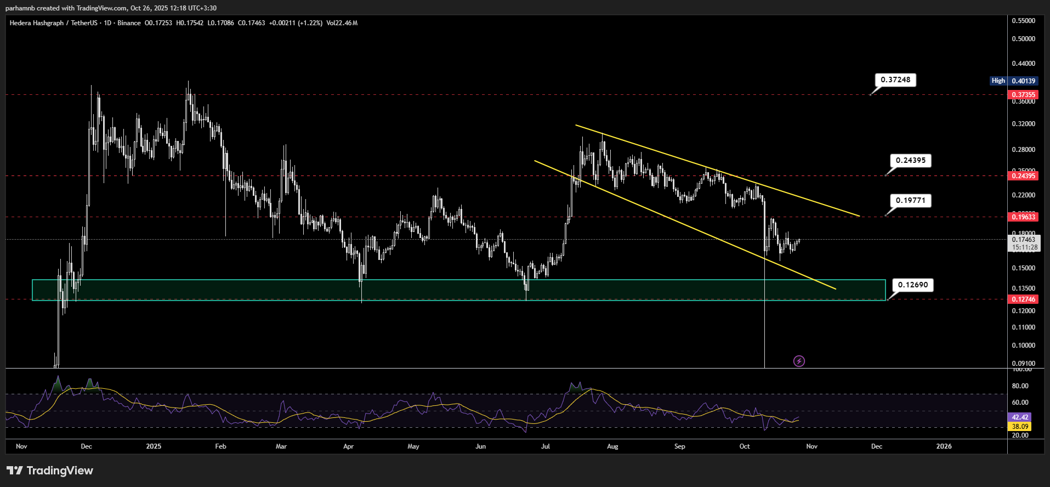The width and height of the screenshot is (1050, 487).
Task: Click the TradingView logo
Action: pos(50,471)
